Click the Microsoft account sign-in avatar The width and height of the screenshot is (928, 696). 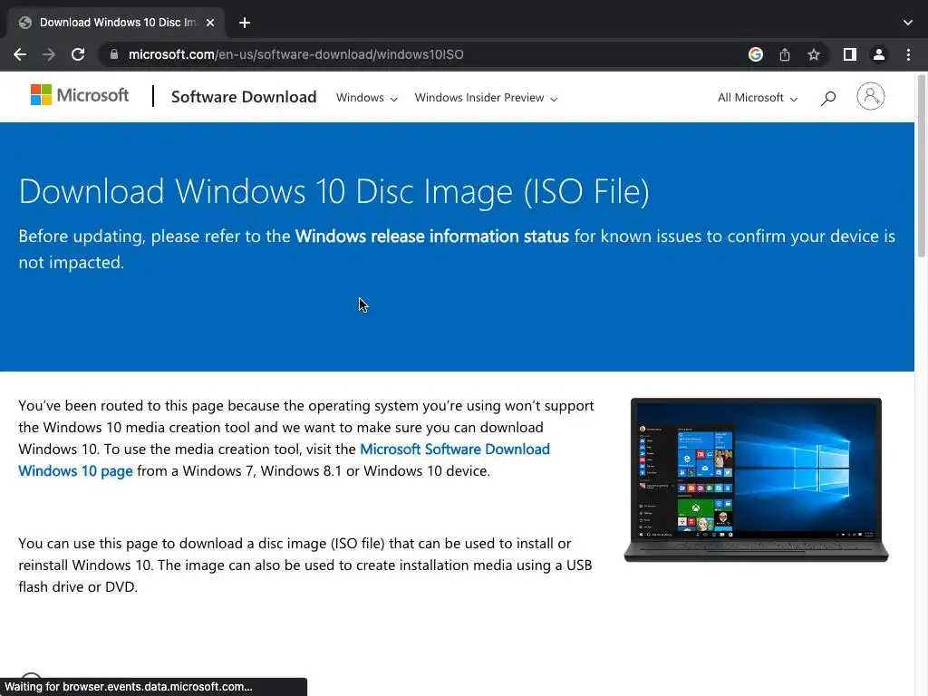click(871, 96)
